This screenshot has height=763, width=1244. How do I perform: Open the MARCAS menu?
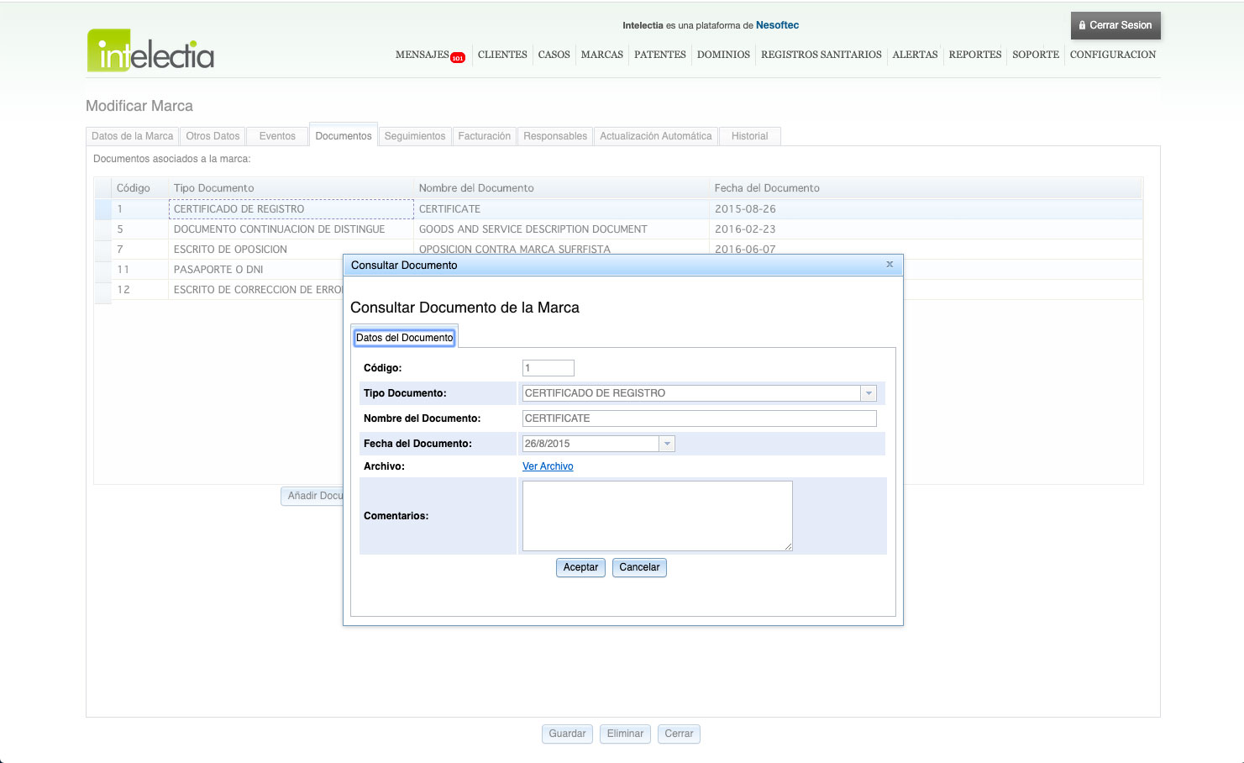(x=601, y=55)
